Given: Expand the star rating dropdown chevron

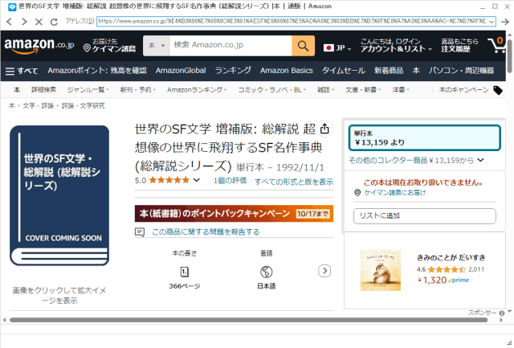Looking at the screenshot, I should [x=196, y=180].
